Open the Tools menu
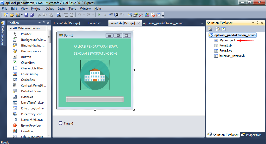This screenshot has width=266, height=144. [x=72, y=9]
